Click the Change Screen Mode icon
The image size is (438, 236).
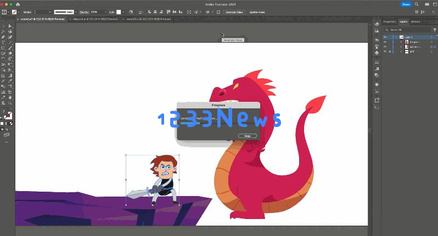[7, 135]
